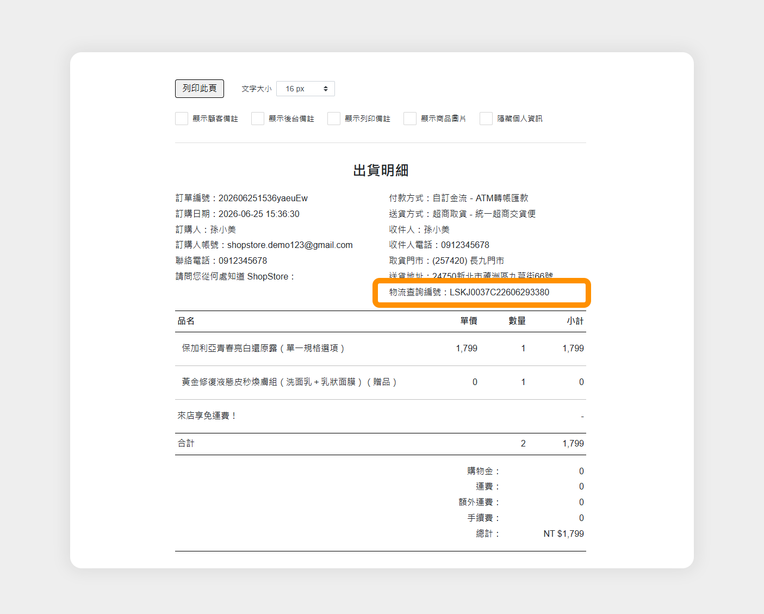The height and width of the screenshot is (614, 764).
Task: Click the 合計 row label
Action: click(x=186, y=444)
